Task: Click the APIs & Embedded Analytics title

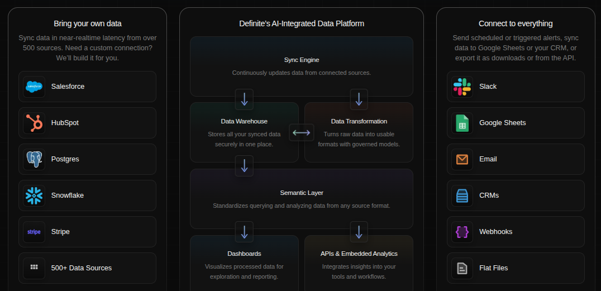Action: click(x=359, y=254)
